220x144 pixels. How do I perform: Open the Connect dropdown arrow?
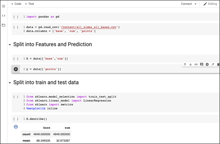tap(195, 4)
